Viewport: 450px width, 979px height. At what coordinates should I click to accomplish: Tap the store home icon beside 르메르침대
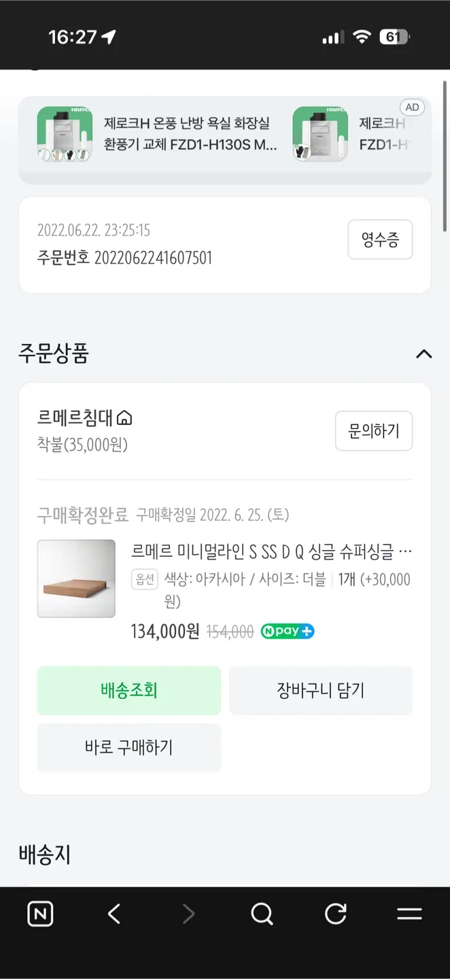tap(124, 417)
